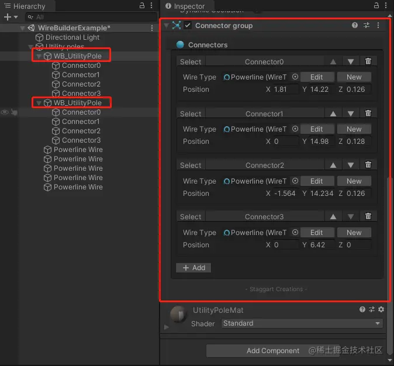Click the Add connector button
The width and height of the screenshot is (394, 366).
click(x=193, y=268)
